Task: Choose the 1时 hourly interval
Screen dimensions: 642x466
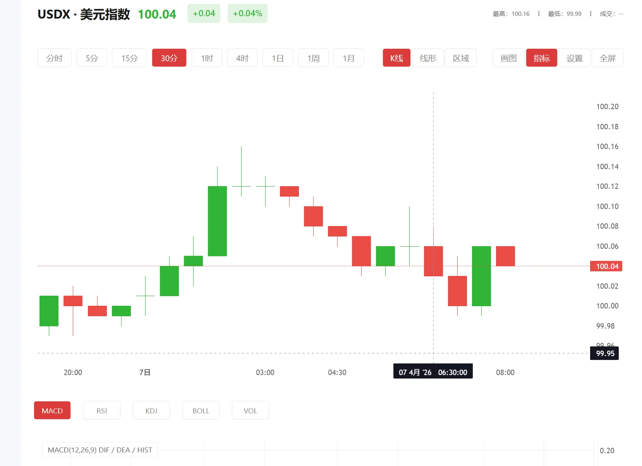Action: point(207,58)
